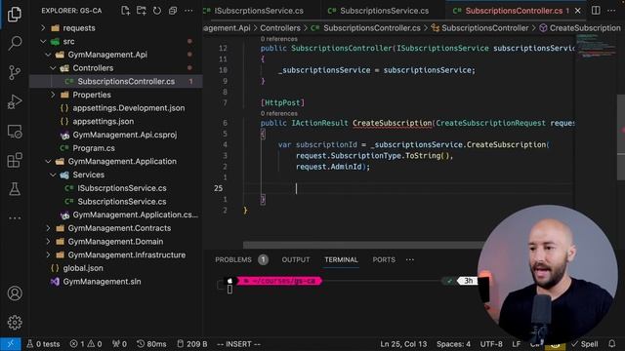Open the Explorer view in activity bar
This screenshot has width=625, height=351.
pyautogui.click(x=15, y=15)
